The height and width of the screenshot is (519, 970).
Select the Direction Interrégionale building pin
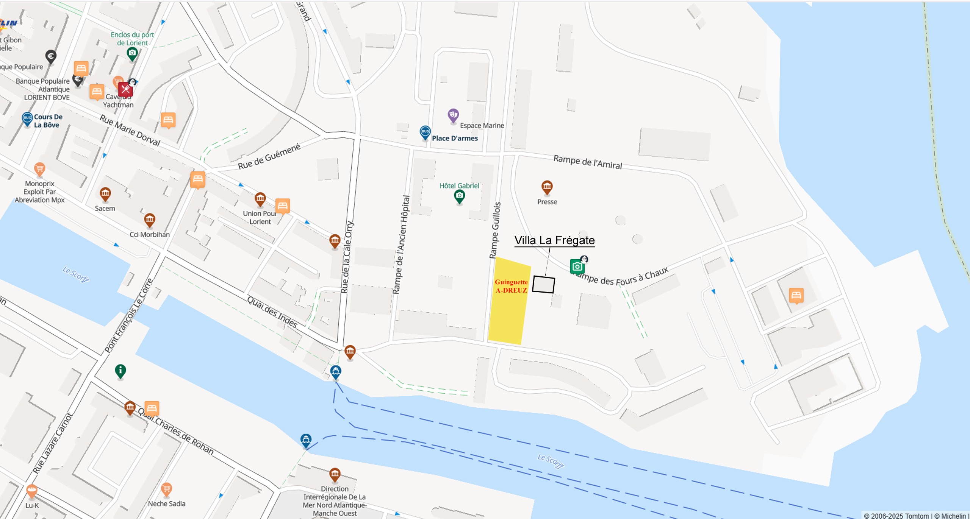point(335,475)
